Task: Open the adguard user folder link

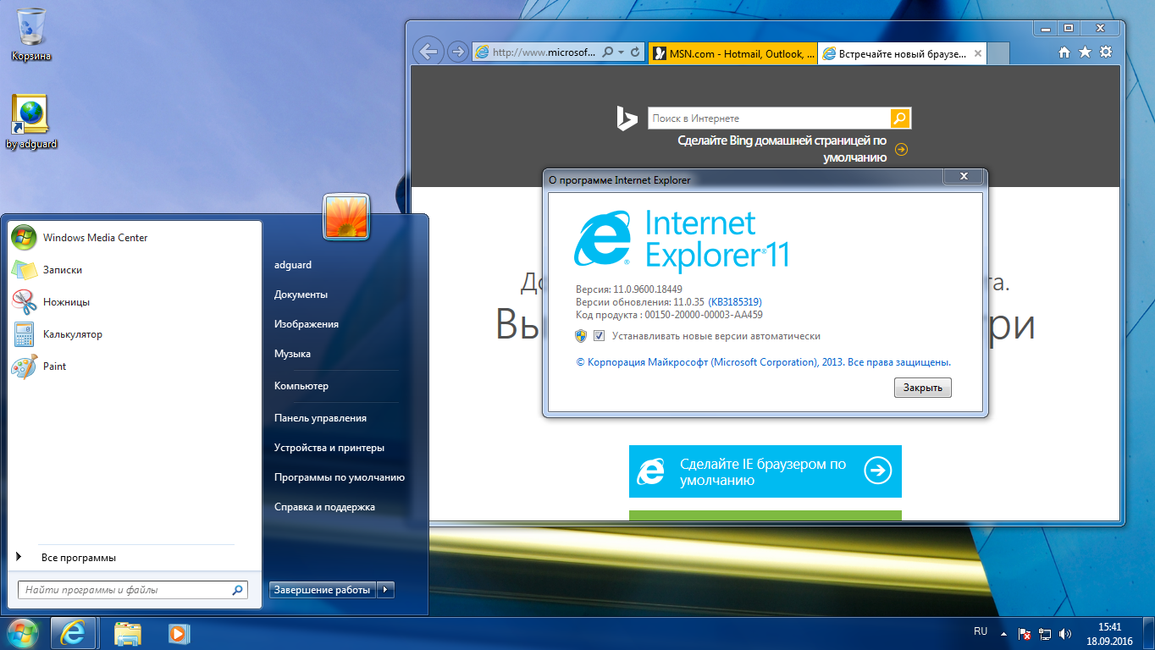Action: tap(293, 265)
